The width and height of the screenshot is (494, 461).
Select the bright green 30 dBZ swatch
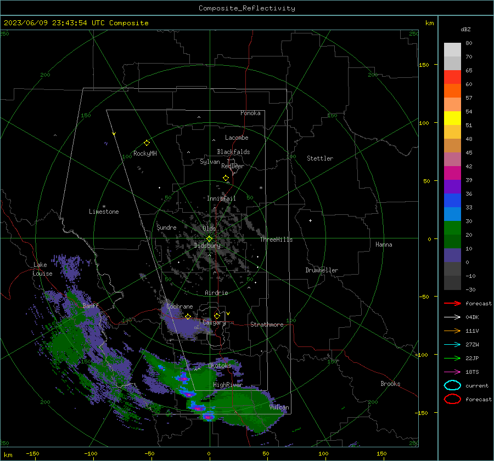[x=452, y=228]
